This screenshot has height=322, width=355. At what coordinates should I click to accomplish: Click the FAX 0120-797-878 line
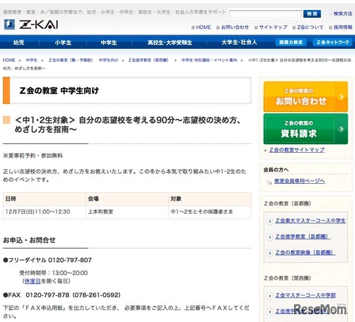[x=62, y=295]
